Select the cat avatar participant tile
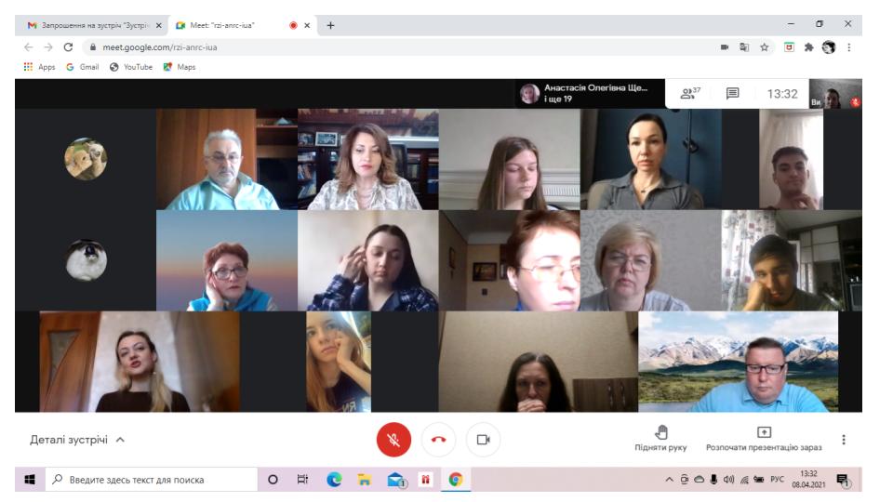The height and width of the screenshot is (502, 893). point(86,260)
